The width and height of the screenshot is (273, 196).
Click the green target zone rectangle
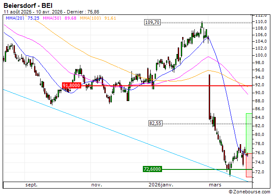249,133
